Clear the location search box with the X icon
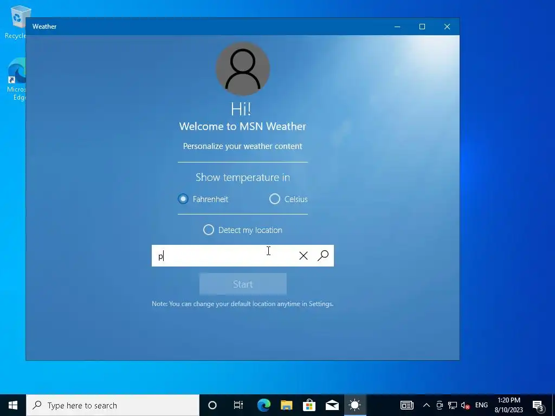 pos(304,256)
